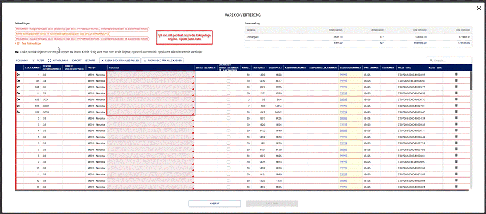Open the Filter option with funnel icon
Screen dimensions: 486x214
pos(38,60)
